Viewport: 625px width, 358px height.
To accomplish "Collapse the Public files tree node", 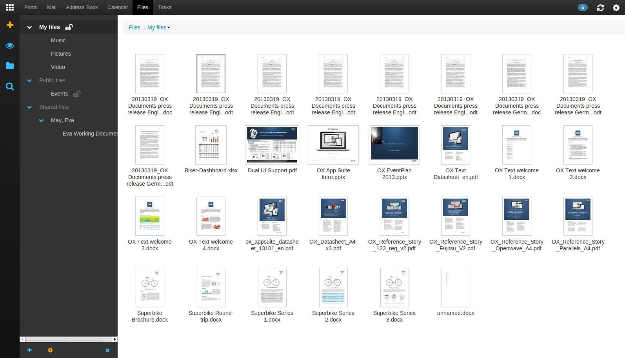I will point(29,80).
